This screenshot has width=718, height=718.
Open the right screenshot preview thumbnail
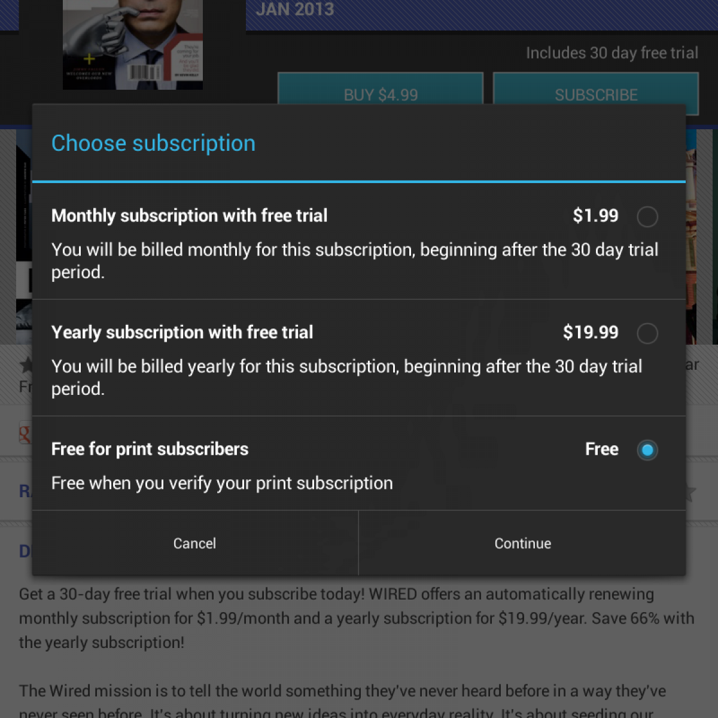691,236
